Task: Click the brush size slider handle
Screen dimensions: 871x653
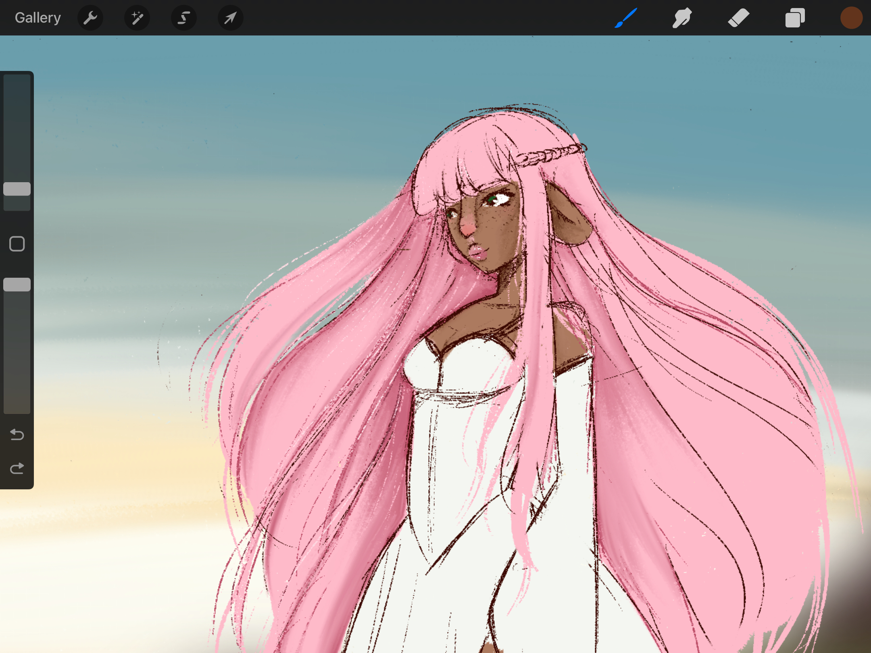Action: 17,189
